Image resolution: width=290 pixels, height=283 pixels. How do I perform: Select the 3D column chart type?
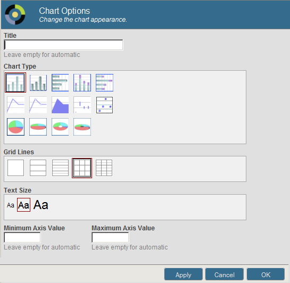point(38,82)
